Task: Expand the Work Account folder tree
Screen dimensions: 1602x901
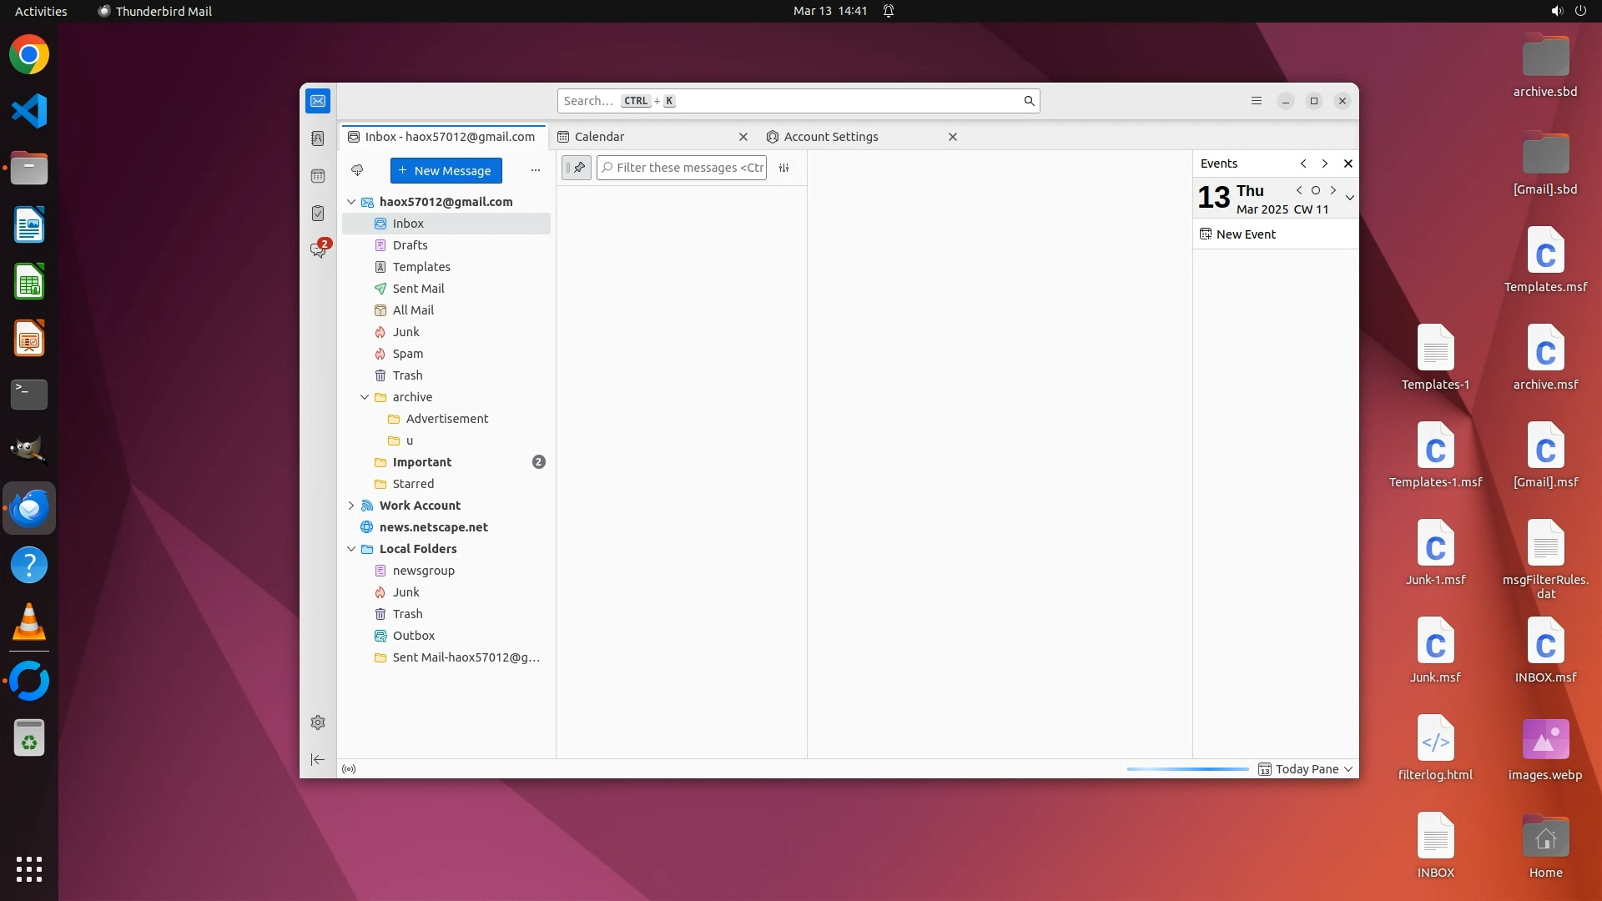Action: (x=351, y=506)
